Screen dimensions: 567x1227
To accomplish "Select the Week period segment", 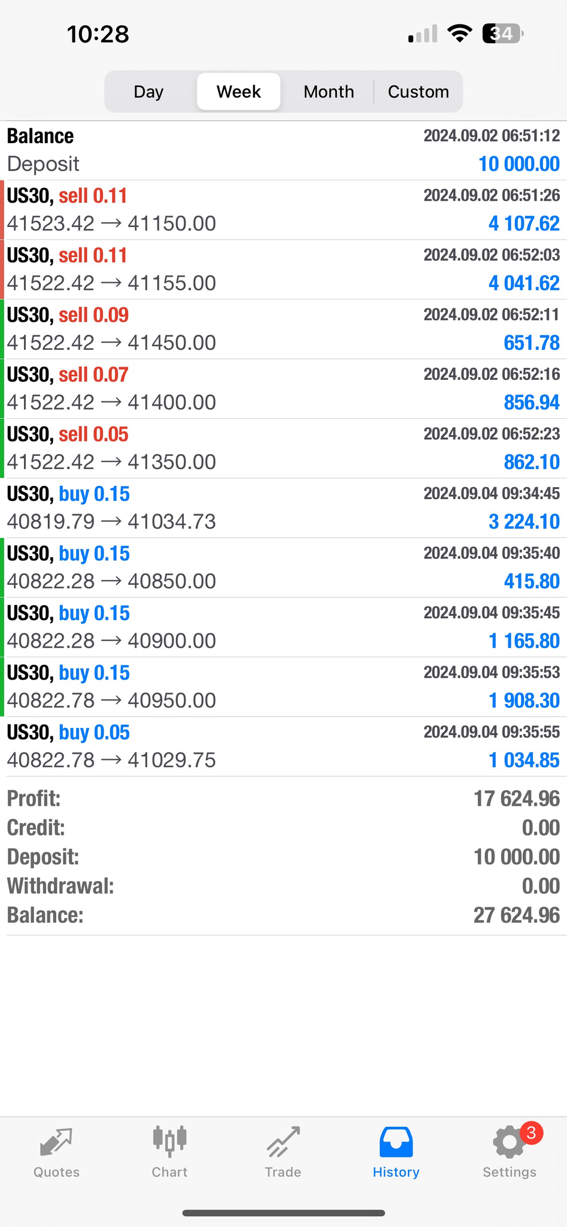I will tap(238, 92).
